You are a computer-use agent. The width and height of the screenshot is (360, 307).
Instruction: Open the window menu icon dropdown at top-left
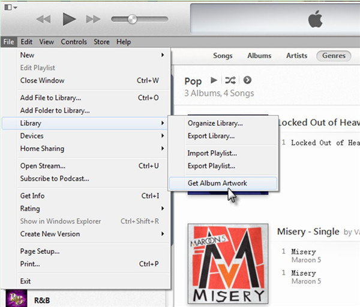pyautogui.click(x=11, y=7)
